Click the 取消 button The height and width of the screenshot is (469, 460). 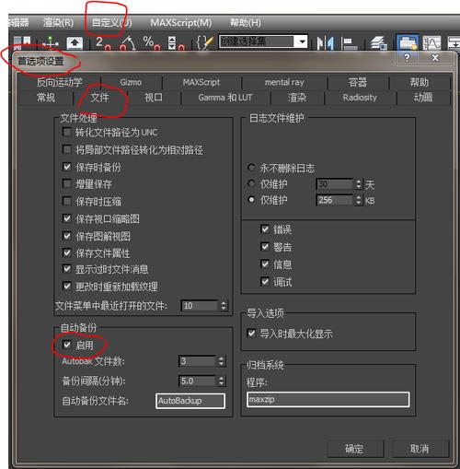tap(420, 449)
